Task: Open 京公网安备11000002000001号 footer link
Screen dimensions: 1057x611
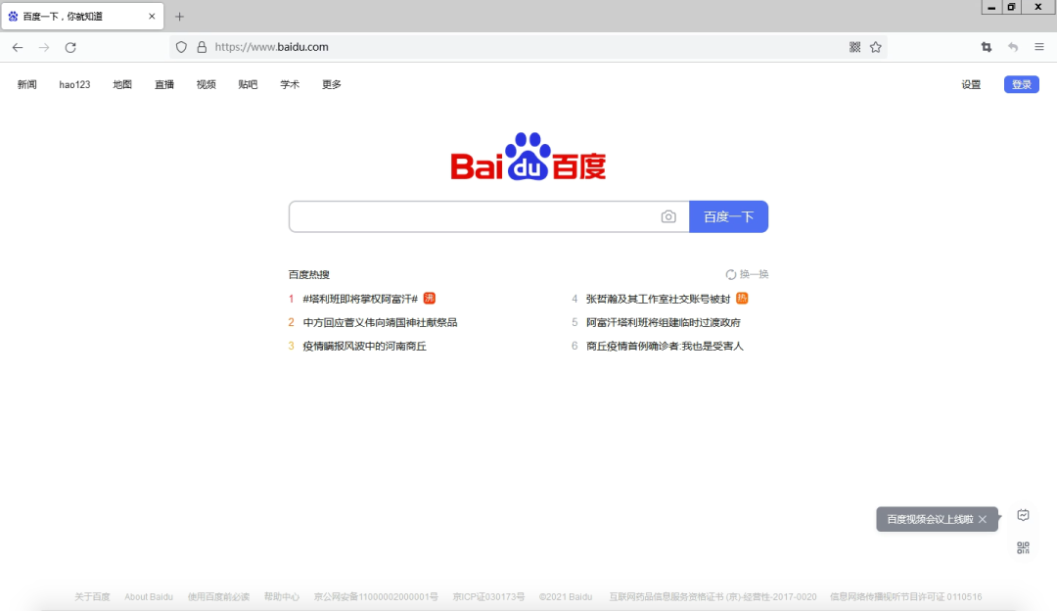Action: (x=376, y=597)
